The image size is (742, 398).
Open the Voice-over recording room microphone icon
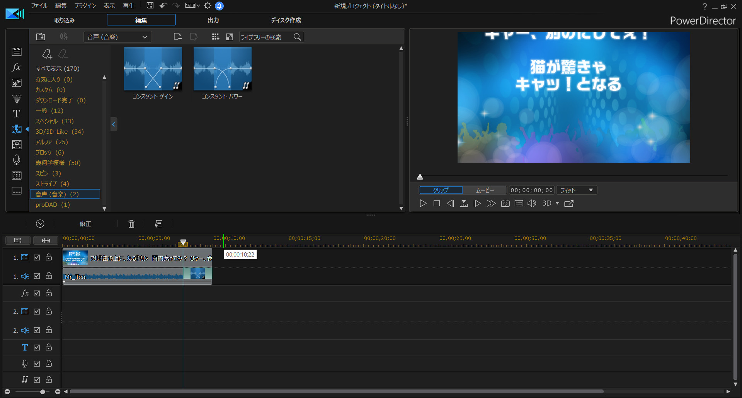(x=17, y=160)
